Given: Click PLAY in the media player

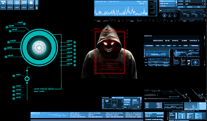Looking at the screenshot, I should pyautogui.click(x=163, y=46).
